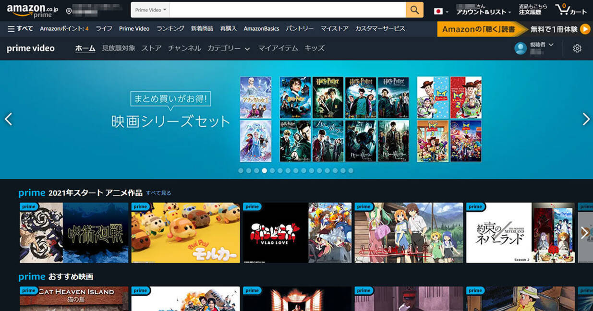Open the すべて hamburger menu
Screen dimensions: 593x311
point(20,29)
